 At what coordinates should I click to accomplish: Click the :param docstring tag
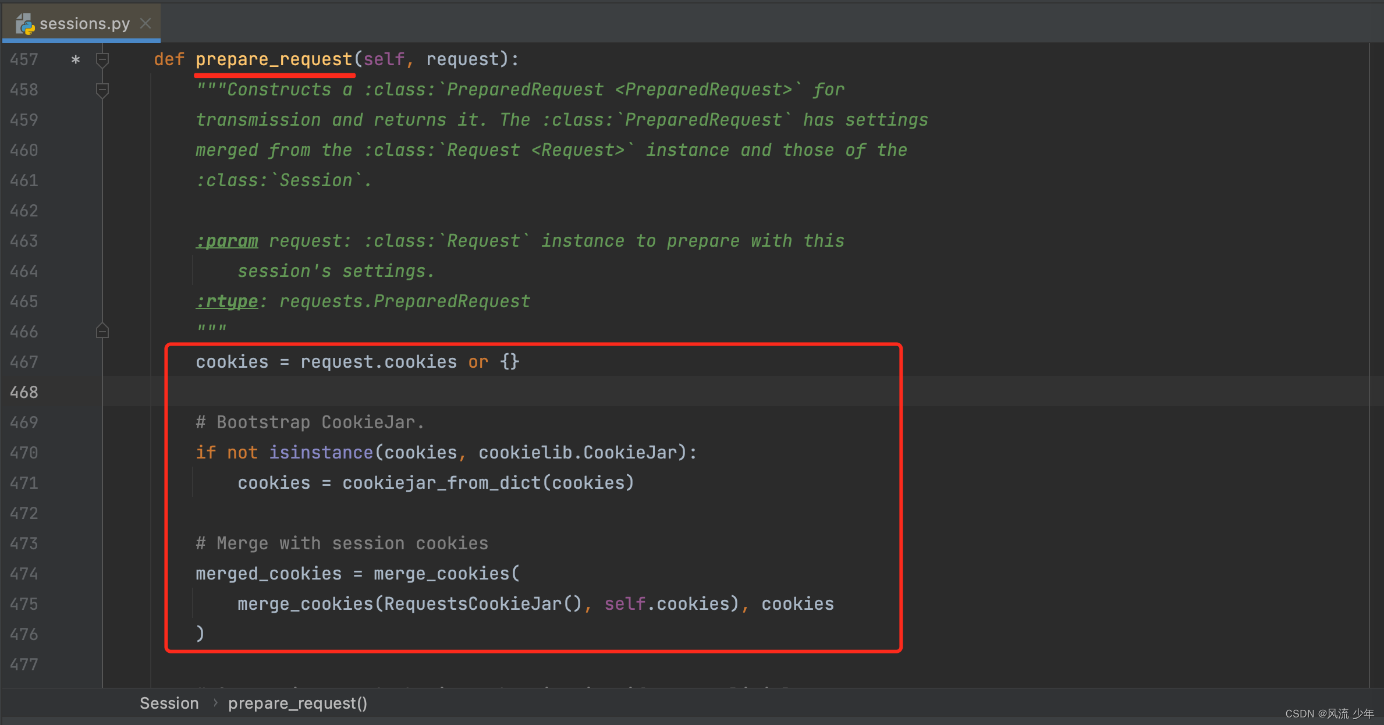coord(227,241)
